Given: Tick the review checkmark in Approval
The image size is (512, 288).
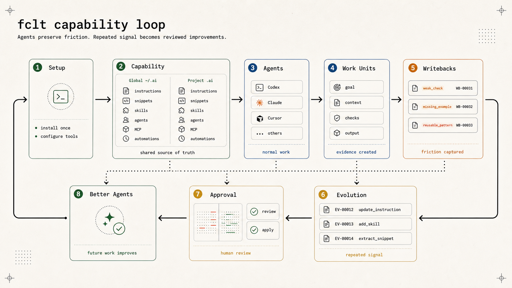Looking at the screenshot, I should tap(254, 211).
